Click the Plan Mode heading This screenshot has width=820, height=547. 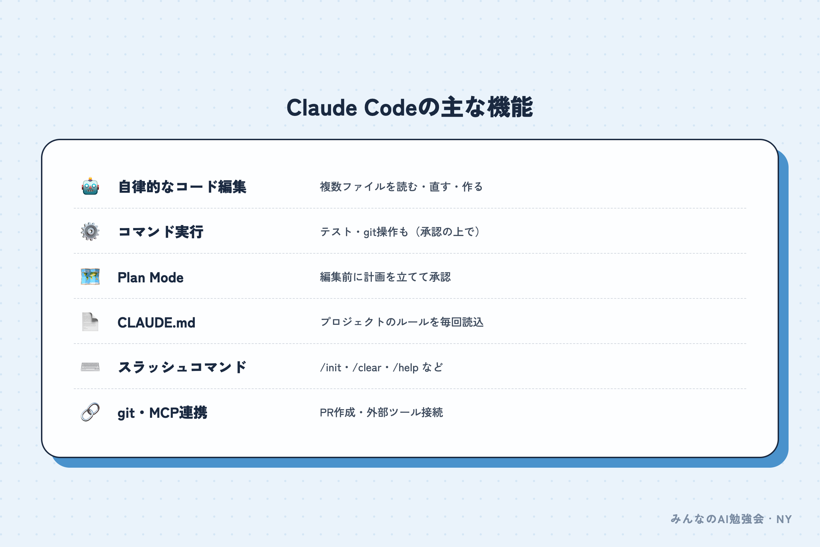(x=151, y=277)
